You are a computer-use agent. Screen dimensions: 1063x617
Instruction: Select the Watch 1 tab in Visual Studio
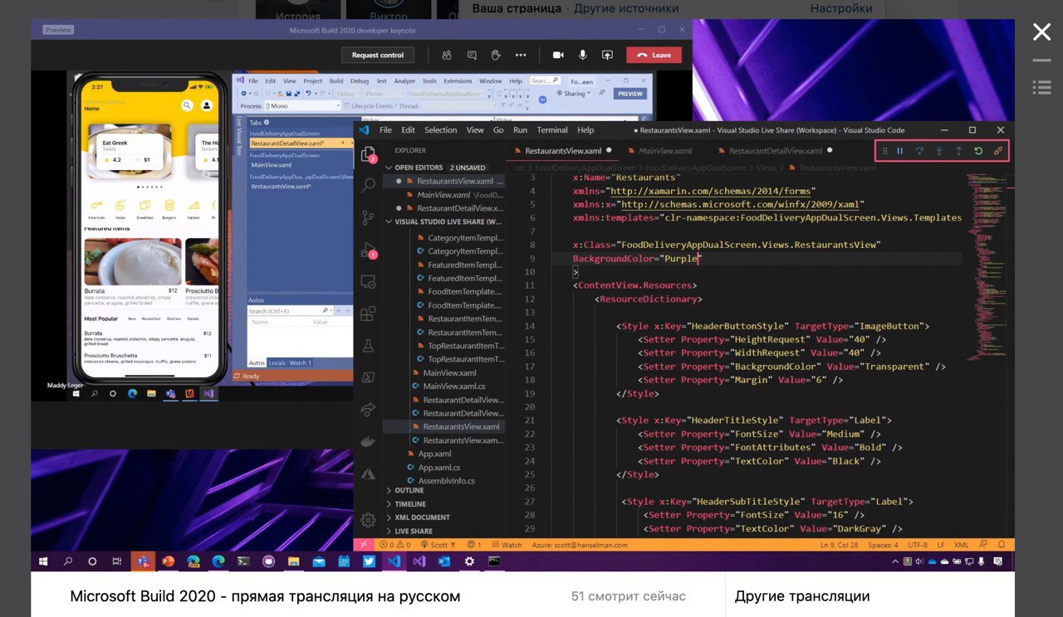300,363
